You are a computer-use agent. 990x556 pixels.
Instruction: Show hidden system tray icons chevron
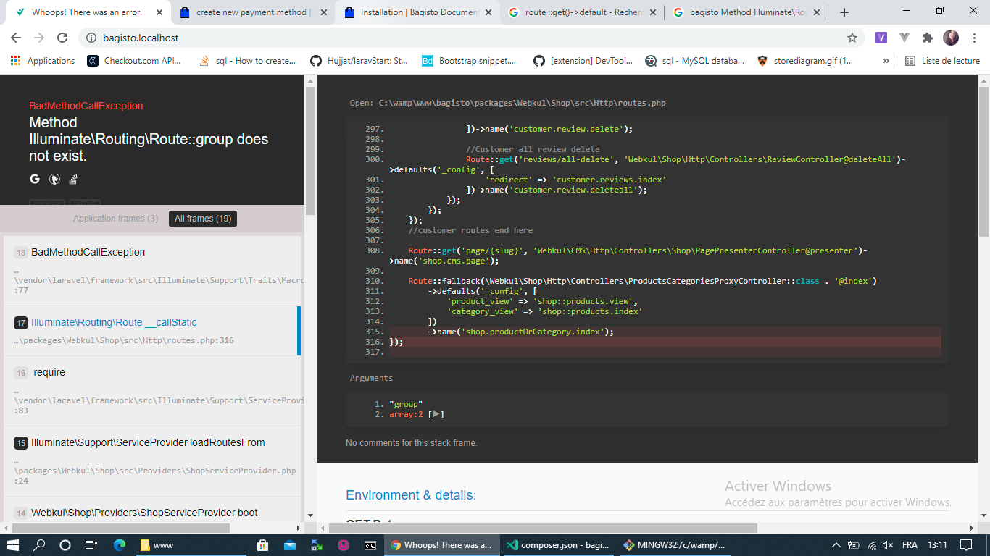(x=836, y=545)
